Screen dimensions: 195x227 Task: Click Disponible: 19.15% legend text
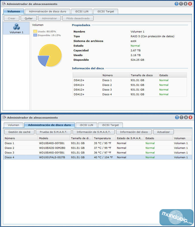coord(49,35)
